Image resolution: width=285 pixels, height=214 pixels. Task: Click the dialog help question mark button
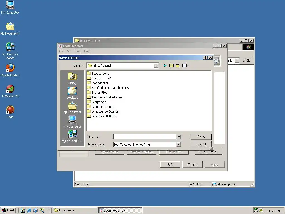coord(205,57)
